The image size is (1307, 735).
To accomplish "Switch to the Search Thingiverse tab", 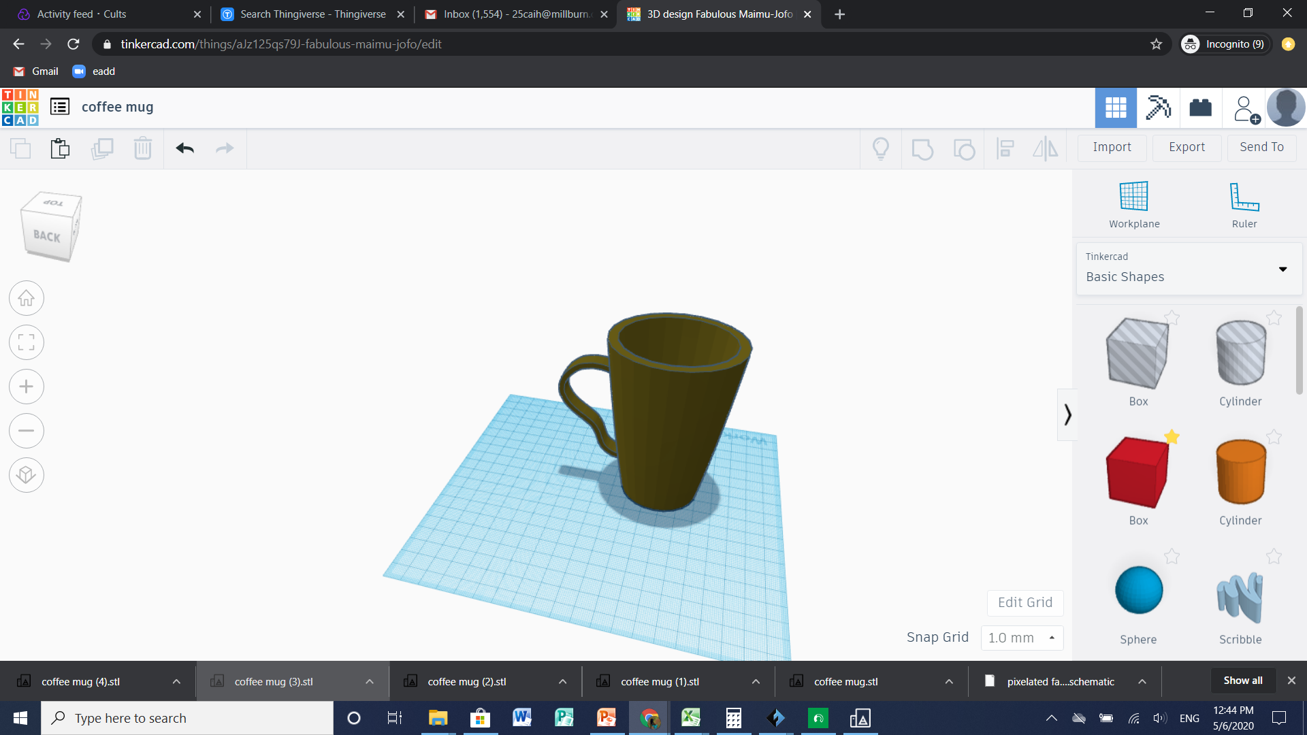I will pyautogui.click(x=312, y=14).
